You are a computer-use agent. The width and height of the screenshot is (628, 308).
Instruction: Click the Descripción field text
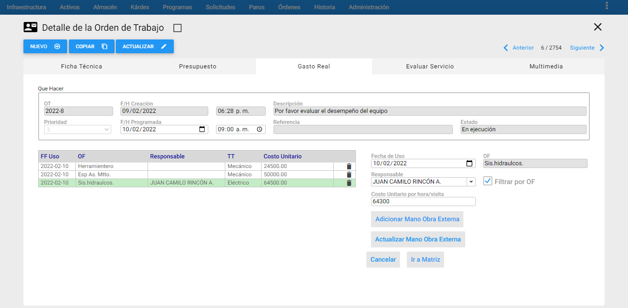430,111
